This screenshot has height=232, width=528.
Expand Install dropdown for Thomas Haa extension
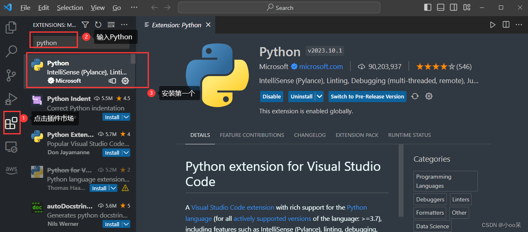click(x=113, y=188)
